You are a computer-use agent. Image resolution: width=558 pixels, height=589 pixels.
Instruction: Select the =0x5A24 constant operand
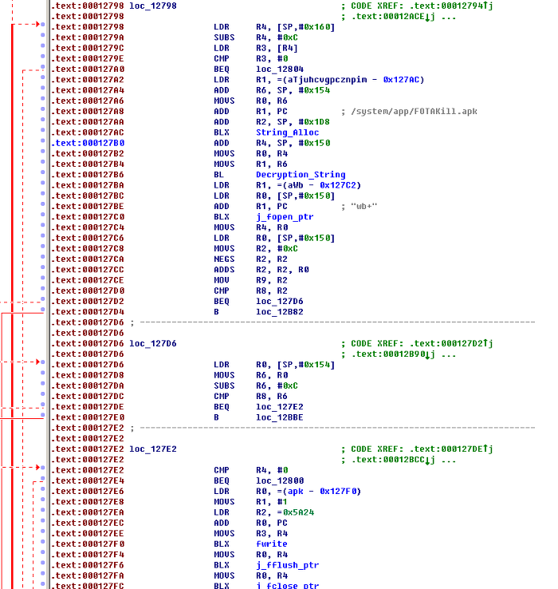tap(296, 512)
